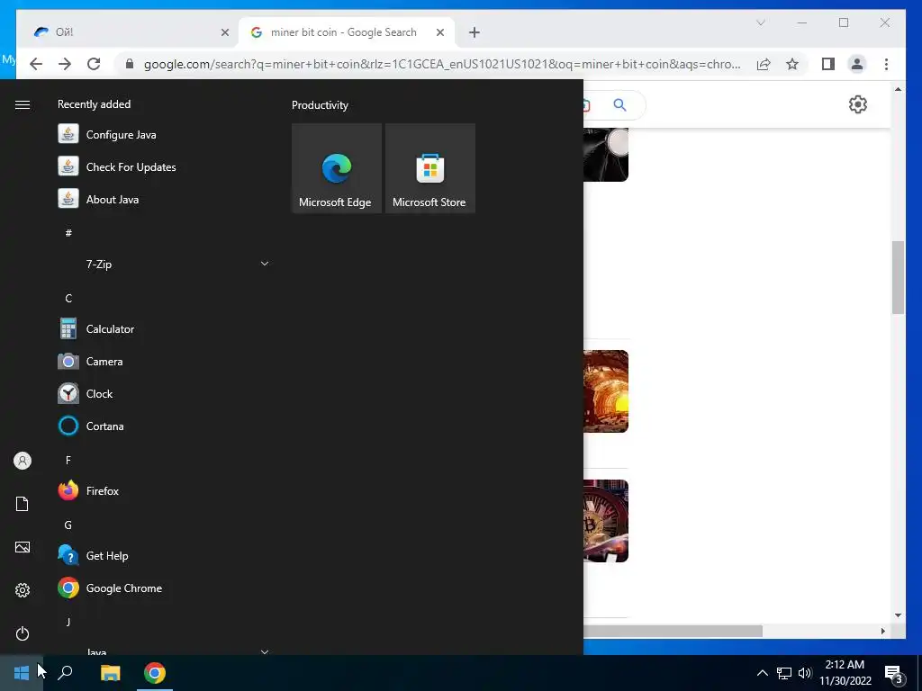
Task: Open the 7-Zip folder entry
Action: [x=165, y=264]
